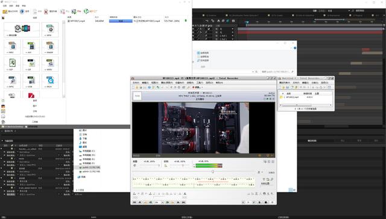Image resolution: width=386 pixels, height=219 pixels.
Task: Open the 语言 menu in Format Factory
Action: click(17, 5)
